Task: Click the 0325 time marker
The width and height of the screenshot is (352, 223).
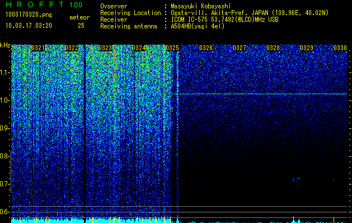Action: pos(172,48)
